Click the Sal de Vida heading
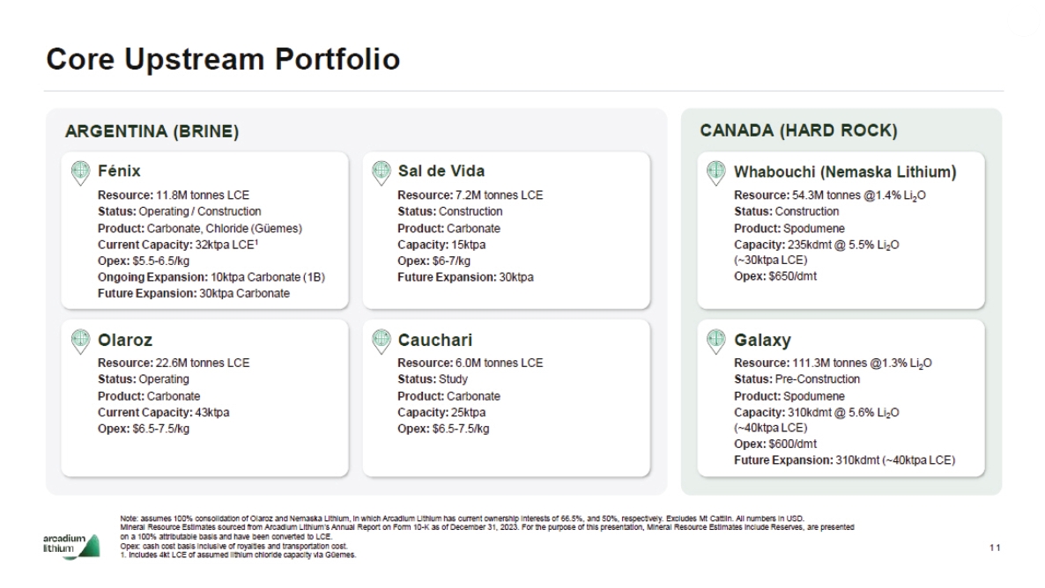Image resolution: width=1045 pixels, height=588 pixels. tap(441, 171)
